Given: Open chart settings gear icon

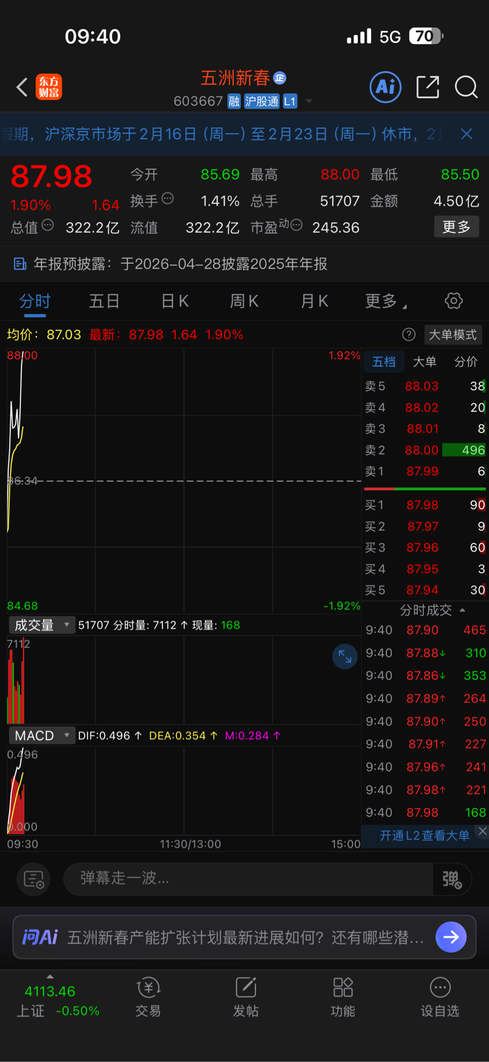Looking at the screenshot, I should point(453,301).
